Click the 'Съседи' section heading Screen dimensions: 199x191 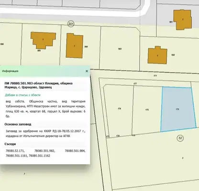pos(10,144)
